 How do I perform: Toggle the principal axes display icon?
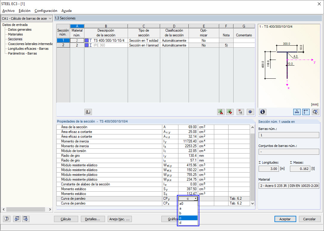(306, 112)
